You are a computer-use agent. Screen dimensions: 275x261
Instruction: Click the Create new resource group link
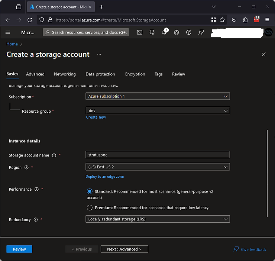(x=96, y=117)
